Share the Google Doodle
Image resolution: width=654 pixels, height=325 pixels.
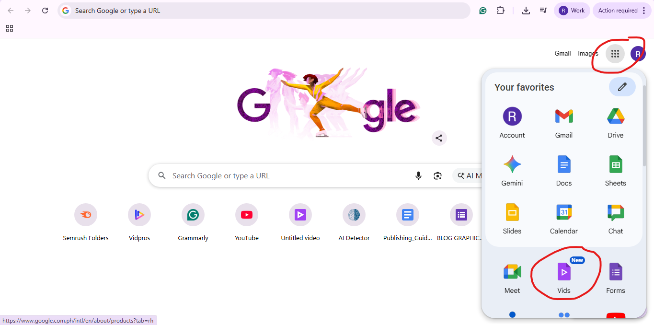[439, 138]
